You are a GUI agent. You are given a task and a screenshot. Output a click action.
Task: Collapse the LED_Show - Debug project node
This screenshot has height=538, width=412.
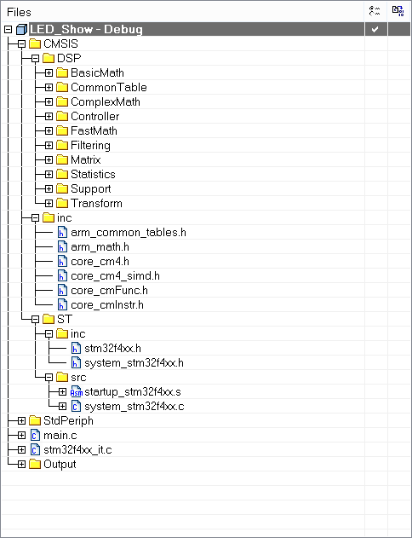(8, 30)
